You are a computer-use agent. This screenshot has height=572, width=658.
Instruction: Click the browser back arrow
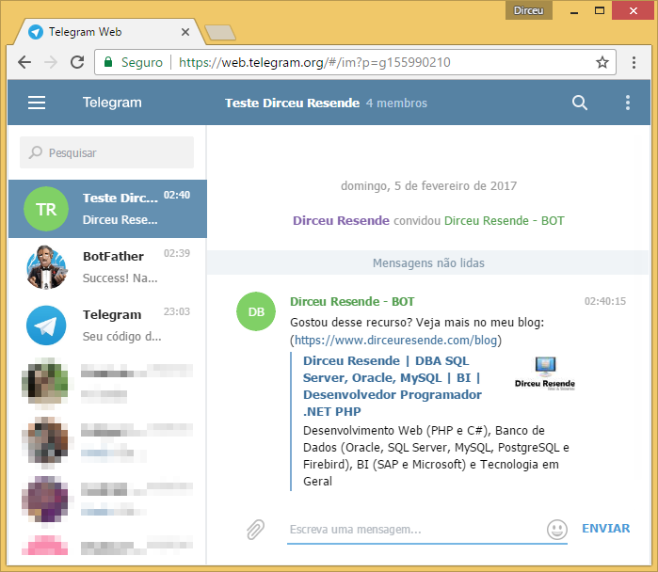(x=24, y=62)
